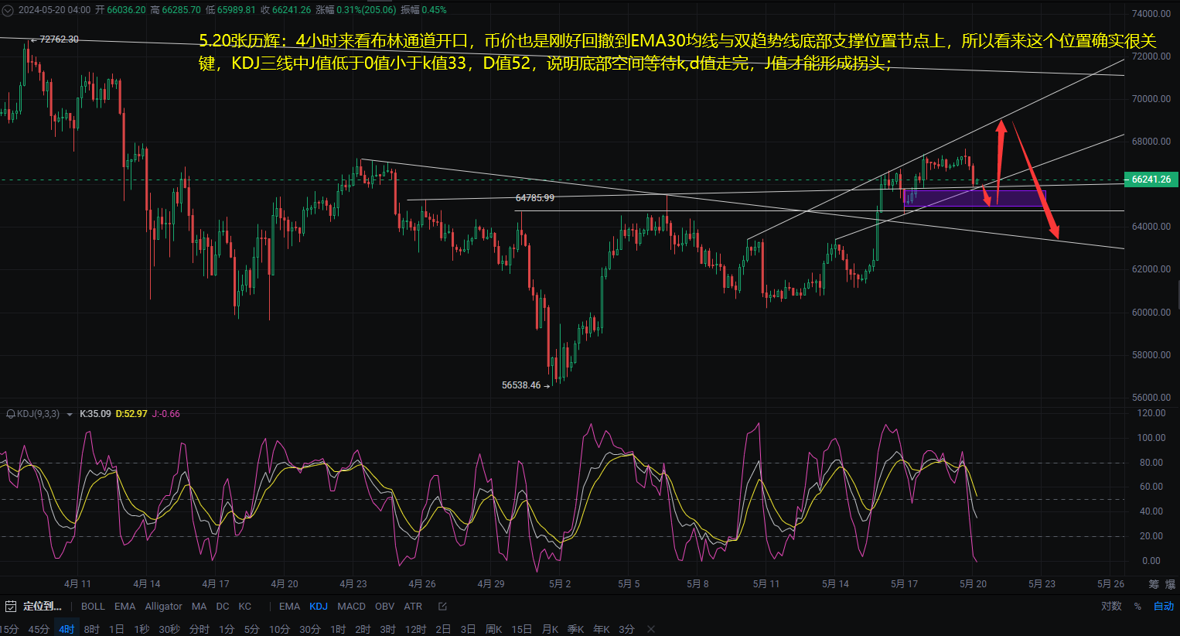Click the 4月 23 date on the time axis
Image resolution: width=1180 pixels, height=636 pixels.
[353, 584]
